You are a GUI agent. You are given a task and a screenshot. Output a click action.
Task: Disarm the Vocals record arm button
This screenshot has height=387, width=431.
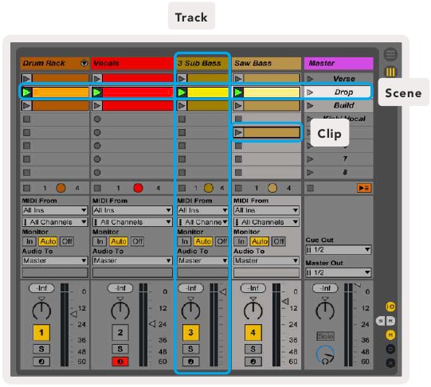120,362
